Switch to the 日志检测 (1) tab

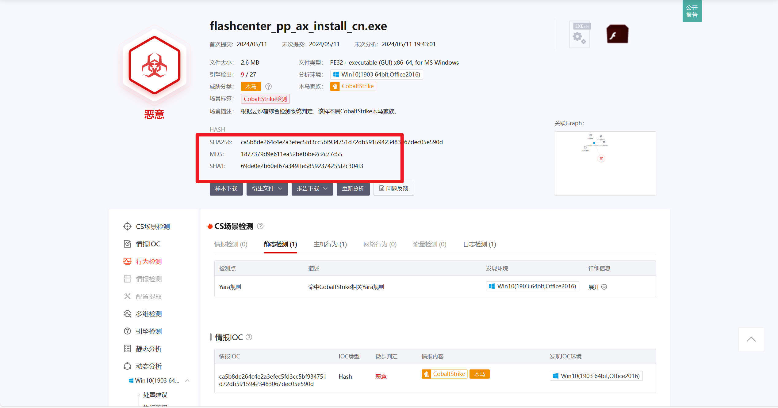pos(479,244)
